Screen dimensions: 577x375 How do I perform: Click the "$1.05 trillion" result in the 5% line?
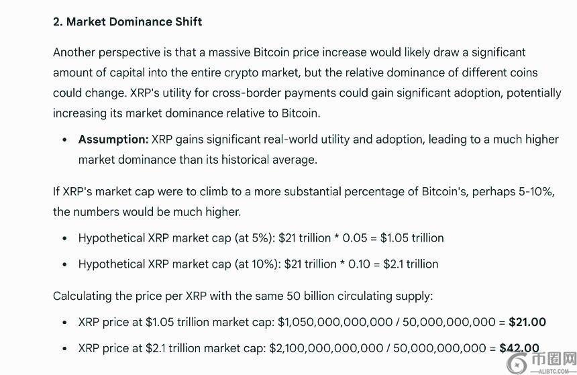tap(411, 238)
